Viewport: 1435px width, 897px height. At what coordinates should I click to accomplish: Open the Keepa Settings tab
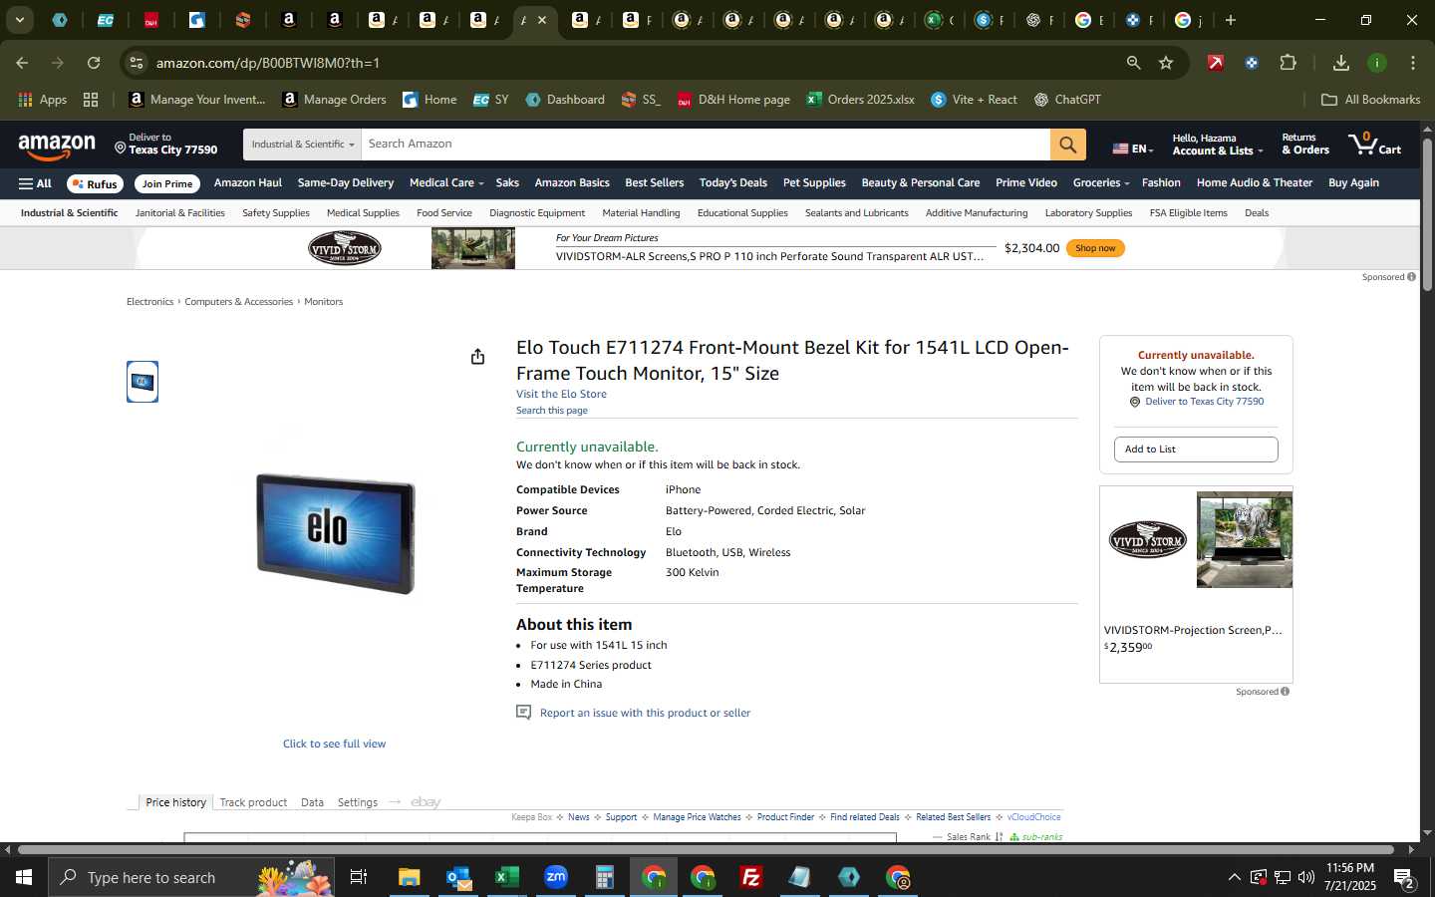(x=358, y=802)
